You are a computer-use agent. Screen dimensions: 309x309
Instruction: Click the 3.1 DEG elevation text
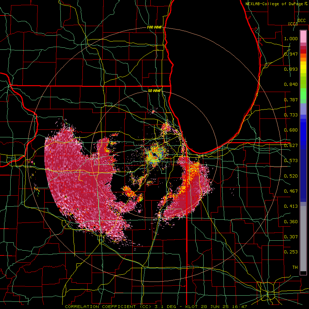166,307
